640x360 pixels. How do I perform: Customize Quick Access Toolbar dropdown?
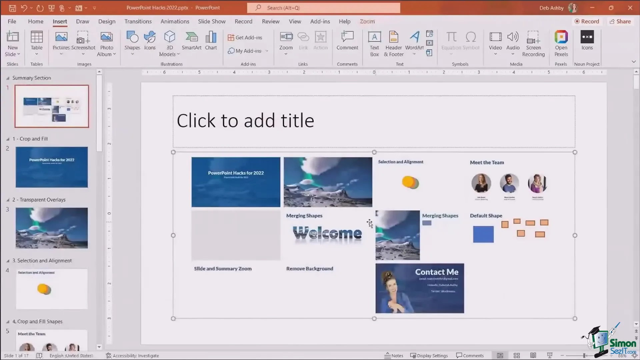(94, 8)
